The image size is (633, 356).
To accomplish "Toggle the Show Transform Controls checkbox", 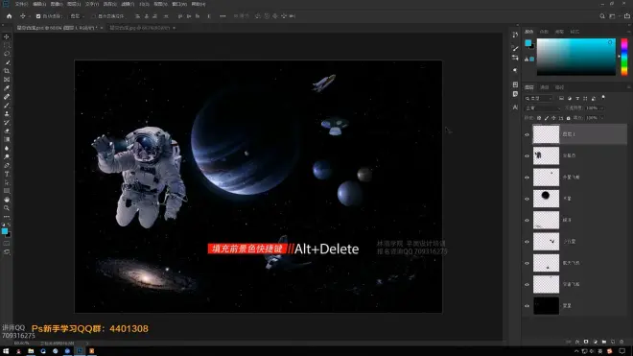I will [x=94, y=16].
